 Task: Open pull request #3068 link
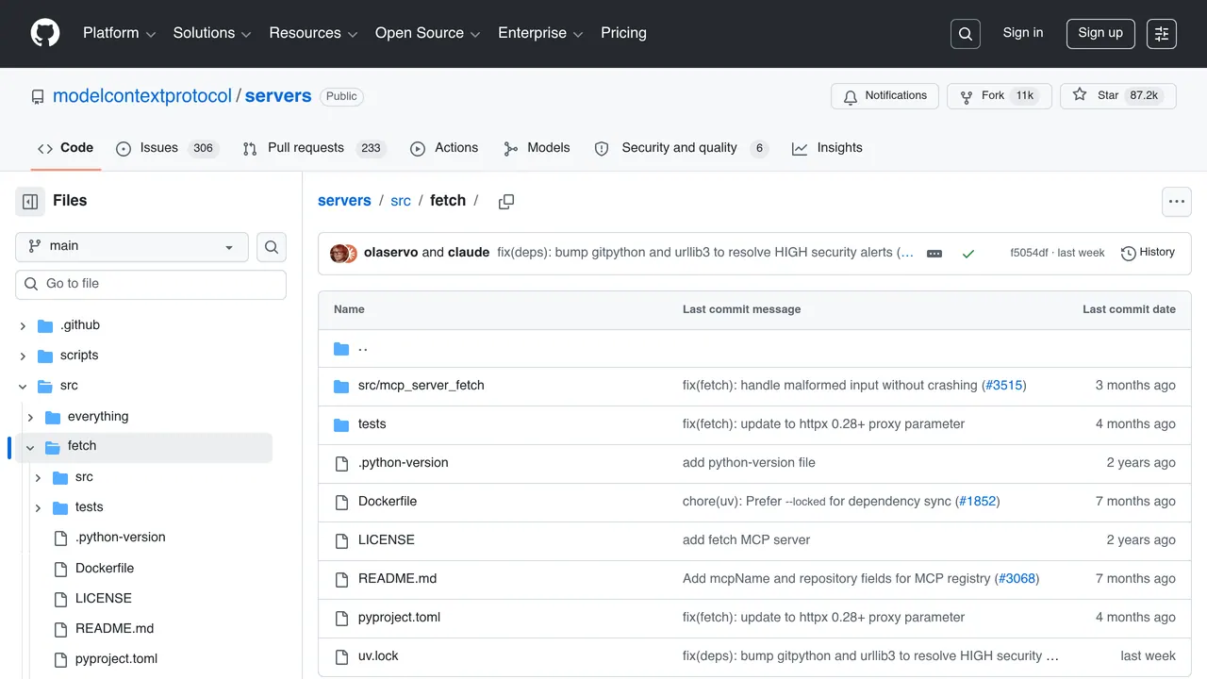[1017, 579]
